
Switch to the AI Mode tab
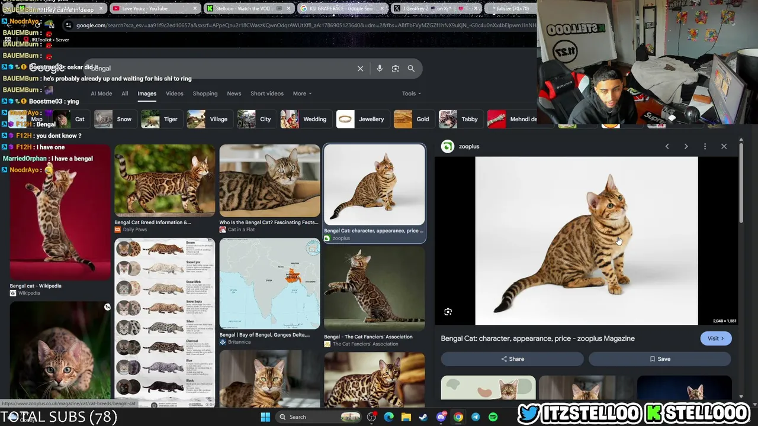tap(101, 93)
